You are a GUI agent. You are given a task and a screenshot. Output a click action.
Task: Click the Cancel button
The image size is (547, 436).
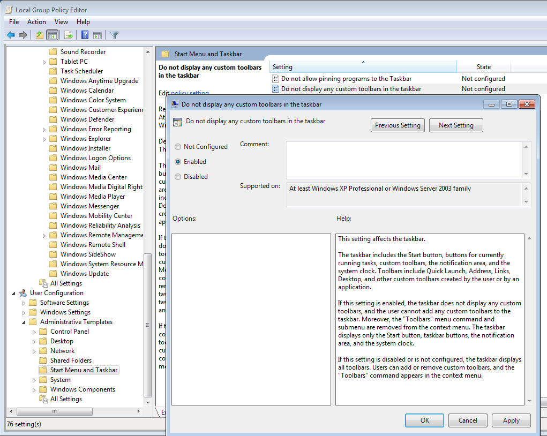click(468, 420)
